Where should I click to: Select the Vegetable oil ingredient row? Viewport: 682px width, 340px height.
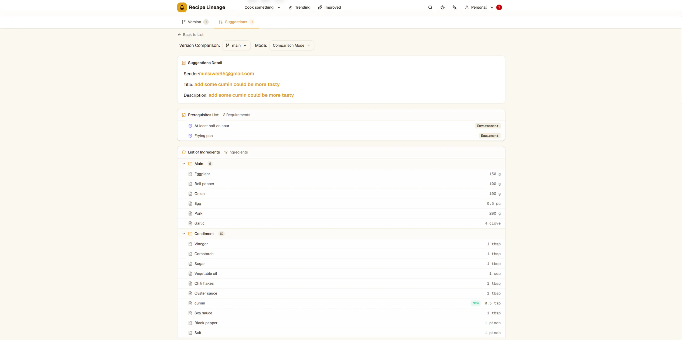click(341, 274)
